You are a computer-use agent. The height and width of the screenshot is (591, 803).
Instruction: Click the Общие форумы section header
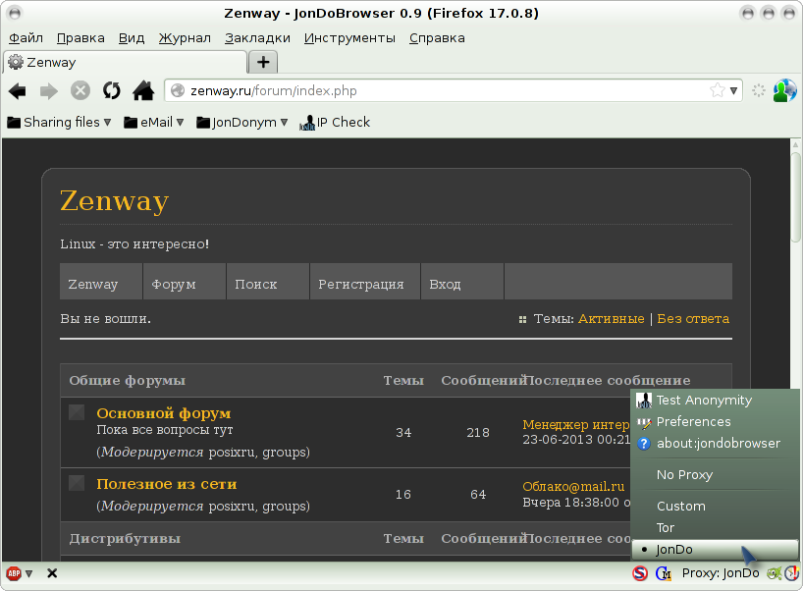[x=127, y=381]
